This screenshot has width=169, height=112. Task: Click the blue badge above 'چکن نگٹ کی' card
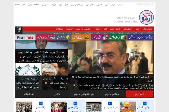click(x=144, y=103)
